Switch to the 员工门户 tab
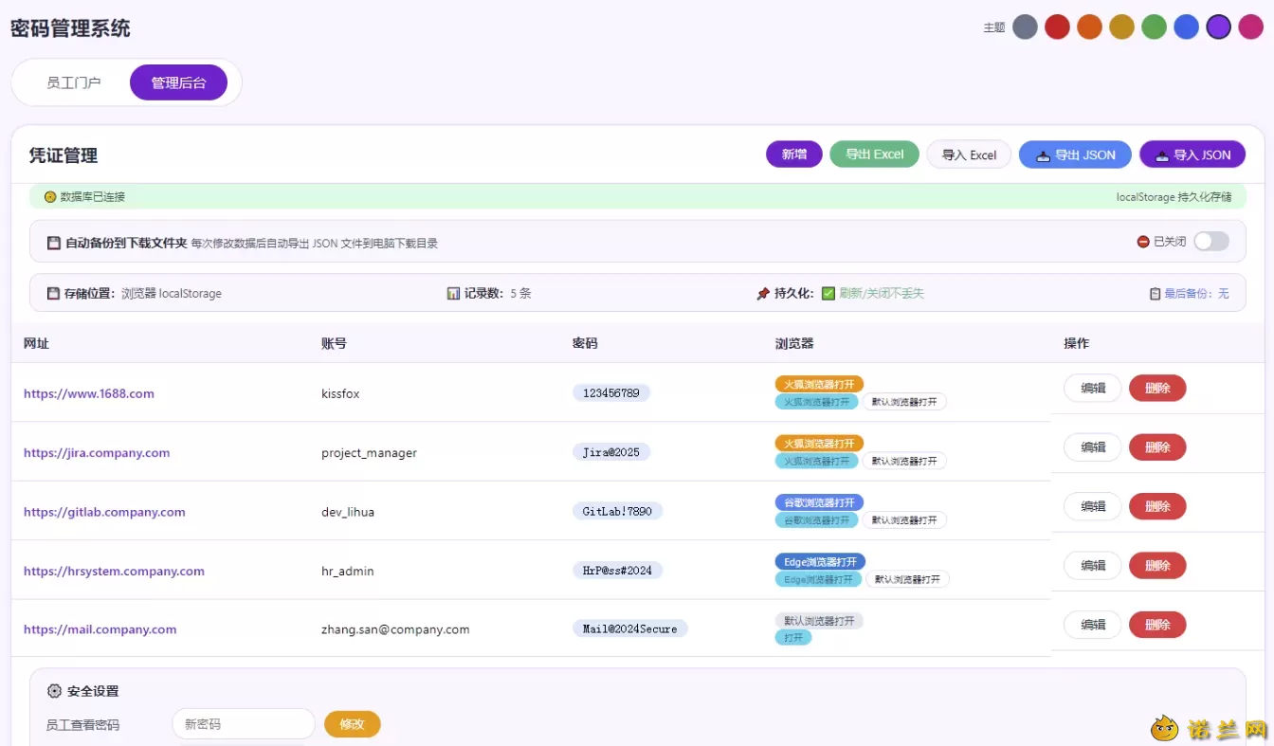1274x746 pixels. point(74,82)
